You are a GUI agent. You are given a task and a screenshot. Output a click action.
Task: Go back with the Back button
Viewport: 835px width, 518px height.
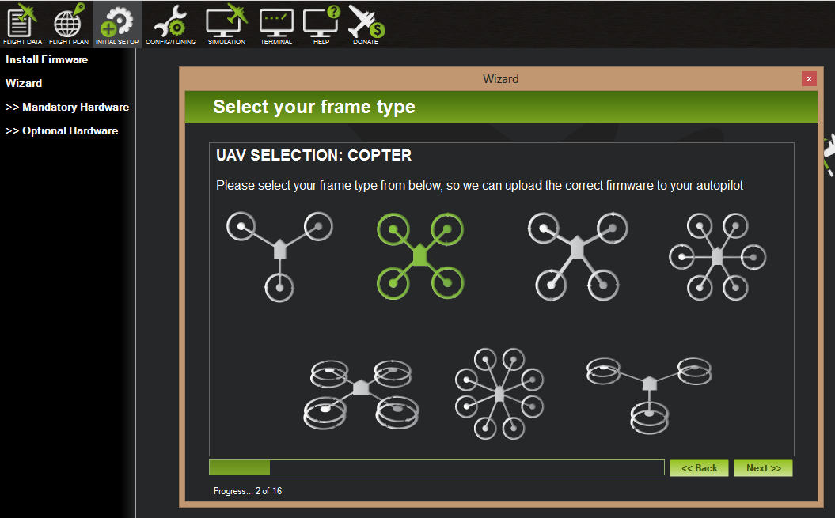click(x=699, y=467)
